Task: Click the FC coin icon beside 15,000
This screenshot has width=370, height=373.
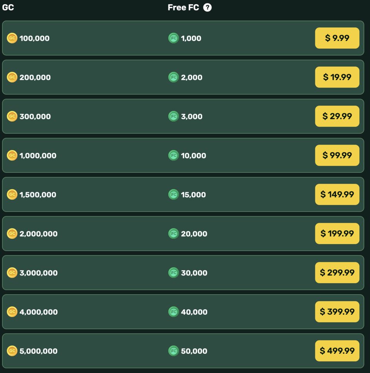Action: coord(173,194)
